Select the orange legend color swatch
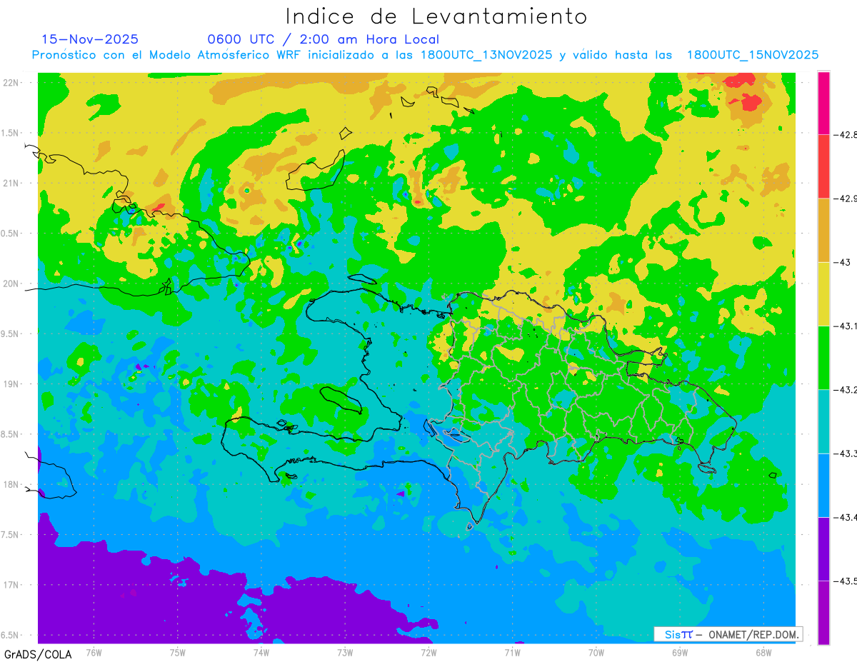Screen dimensions: 857x662 [x=823, y=230]
